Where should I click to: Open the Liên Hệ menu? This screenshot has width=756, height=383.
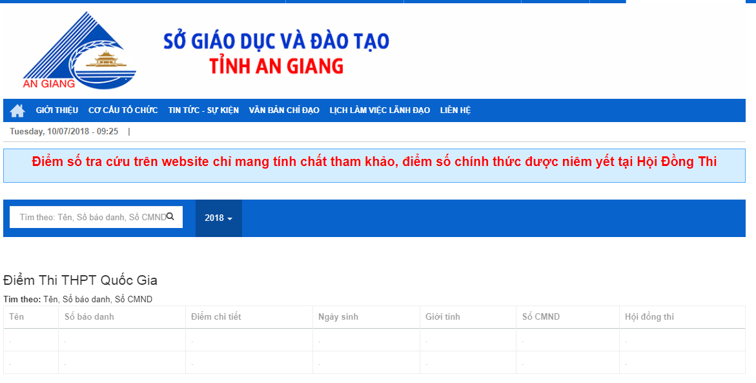[x=455, y=110]
